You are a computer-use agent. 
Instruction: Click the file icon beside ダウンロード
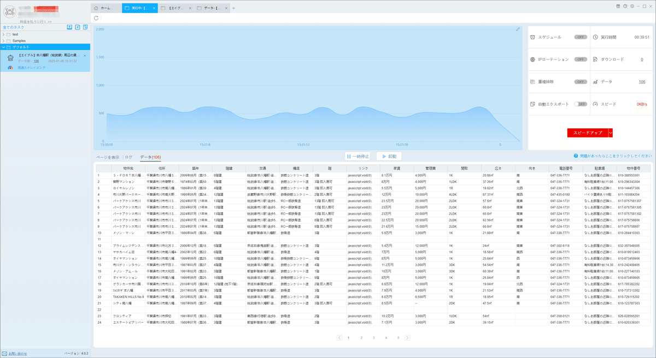[595, 59]
